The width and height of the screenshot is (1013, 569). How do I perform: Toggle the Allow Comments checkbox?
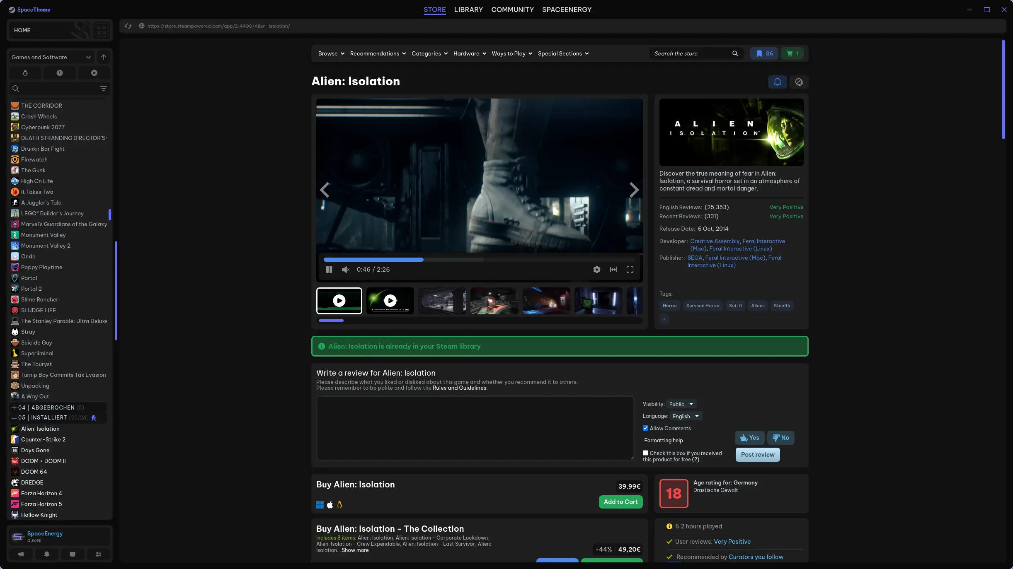pyautogui.click(x=645, y=428)
